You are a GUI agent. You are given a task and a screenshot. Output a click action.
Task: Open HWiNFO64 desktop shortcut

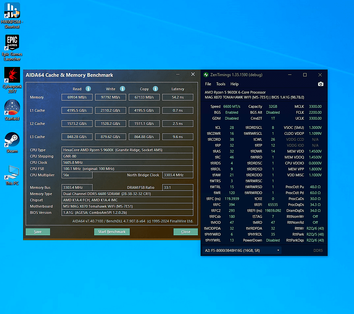12,15
